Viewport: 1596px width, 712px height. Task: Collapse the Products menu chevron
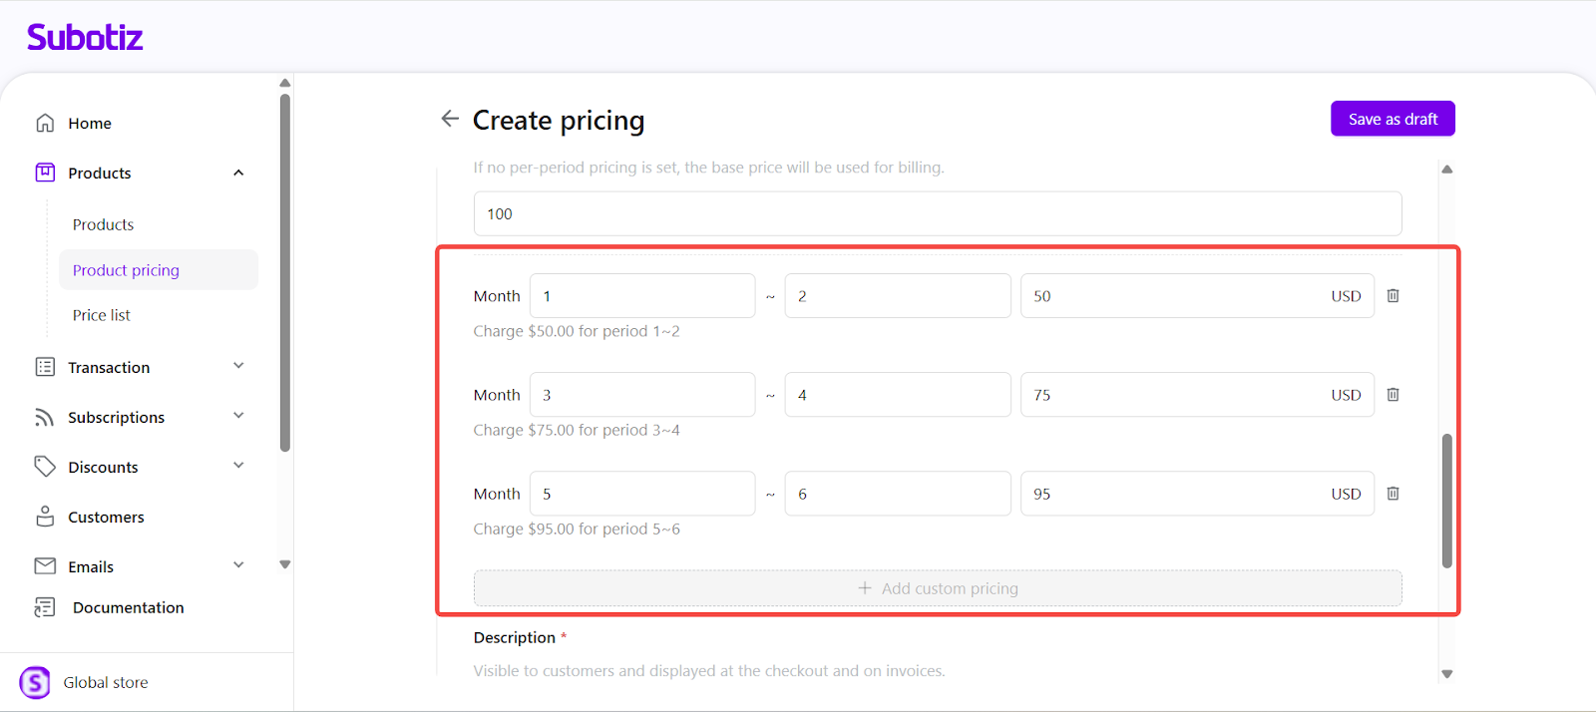(238, 173)
